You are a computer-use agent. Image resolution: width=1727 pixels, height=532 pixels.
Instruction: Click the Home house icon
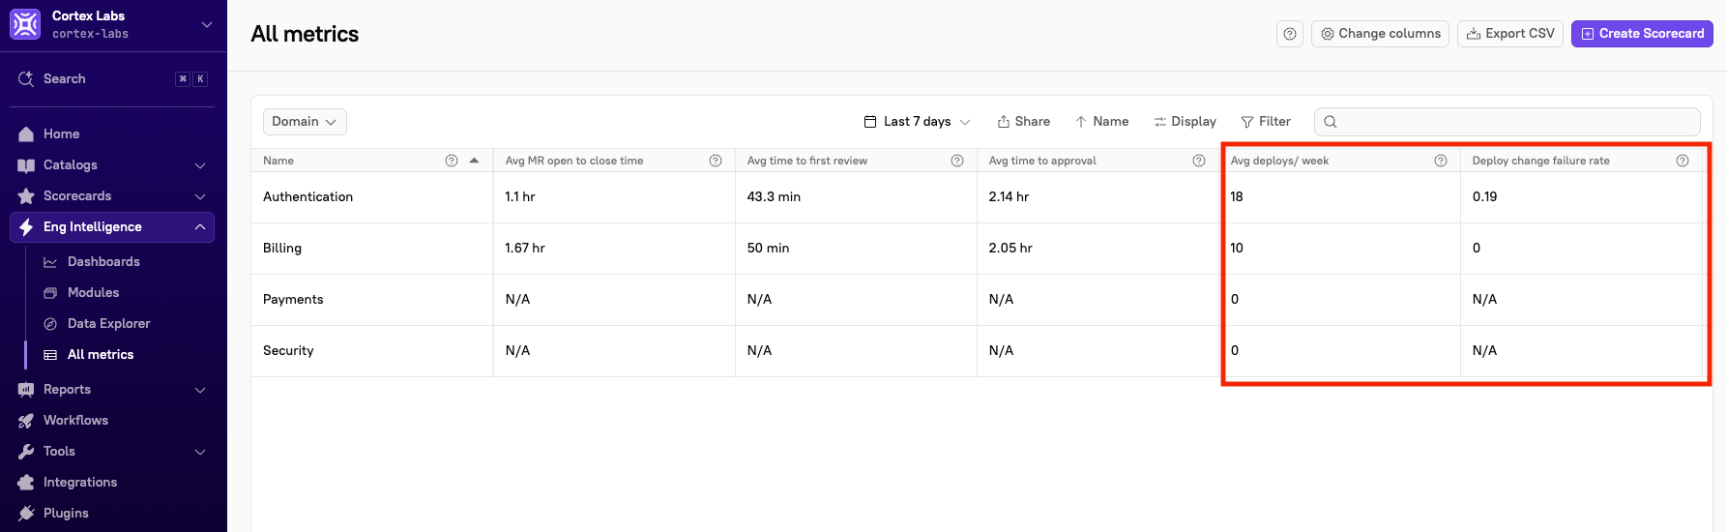(26, 134)
